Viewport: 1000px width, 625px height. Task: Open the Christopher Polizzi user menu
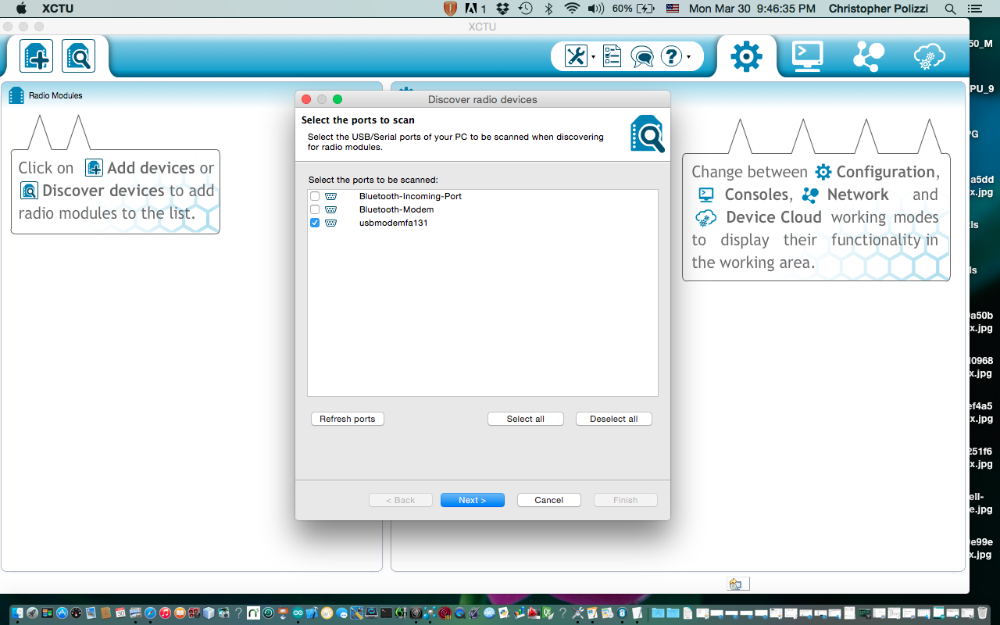880,9
